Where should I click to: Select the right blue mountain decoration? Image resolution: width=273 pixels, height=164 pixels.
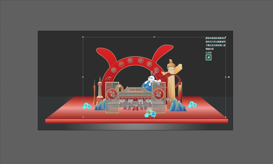pyautogui.click(x=177, y=105)
